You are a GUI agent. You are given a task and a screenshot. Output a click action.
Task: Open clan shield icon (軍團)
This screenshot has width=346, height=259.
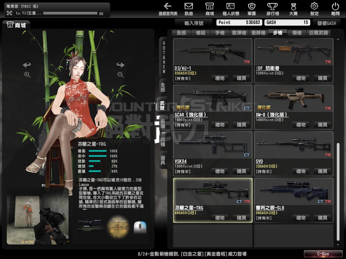(x=251, y=9)
